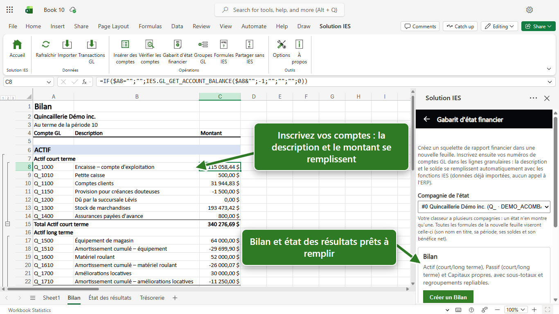Open the Options tools icon

tap(282, 45)
